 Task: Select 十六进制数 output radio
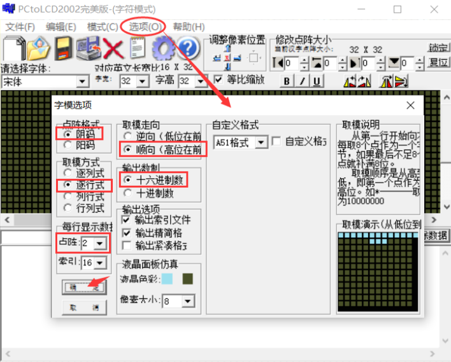(x=127, y=180)
